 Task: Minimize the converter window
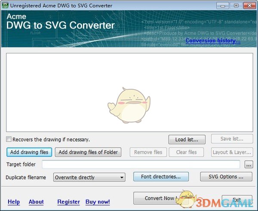[x=223, y=6]
